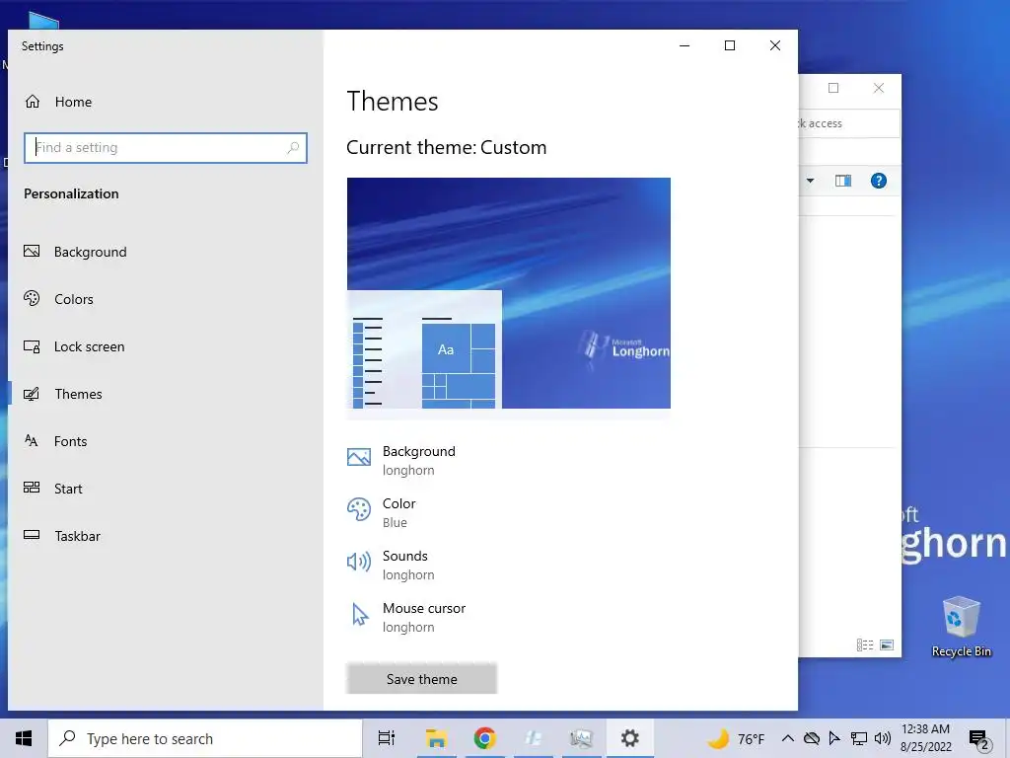
Task: Open the taskbar clock and date
Action: click(925, 738)
